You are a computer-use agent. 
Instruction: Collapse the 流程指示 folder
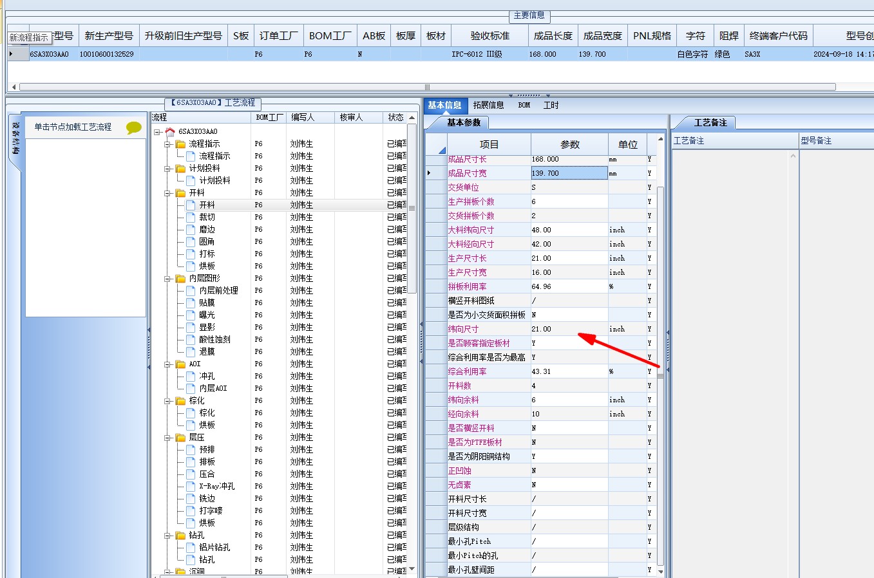(168, 144)
